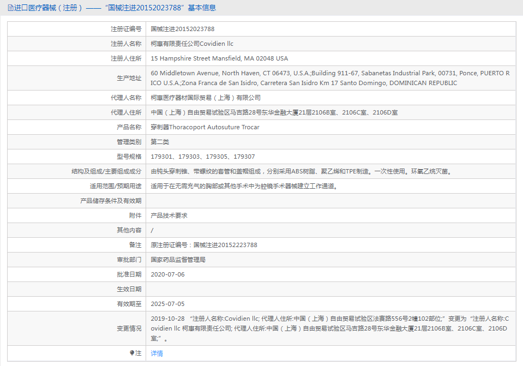Image resolution: width=523 pixels, height=366 pixels.
Task: Click the 变更情况 row label
Action: 129,328
